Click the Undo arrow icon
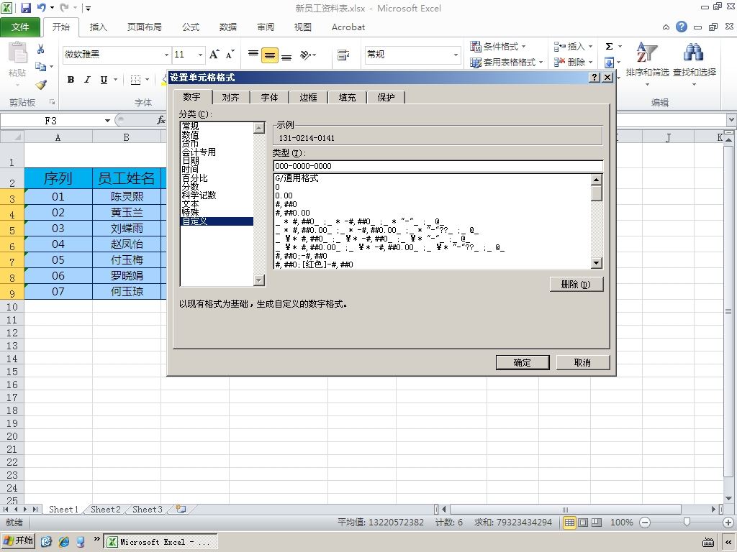Screen dimensions: 737x552 [41, 8]
